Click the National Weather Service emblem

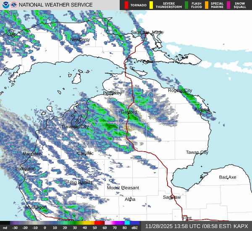[13, 5]
